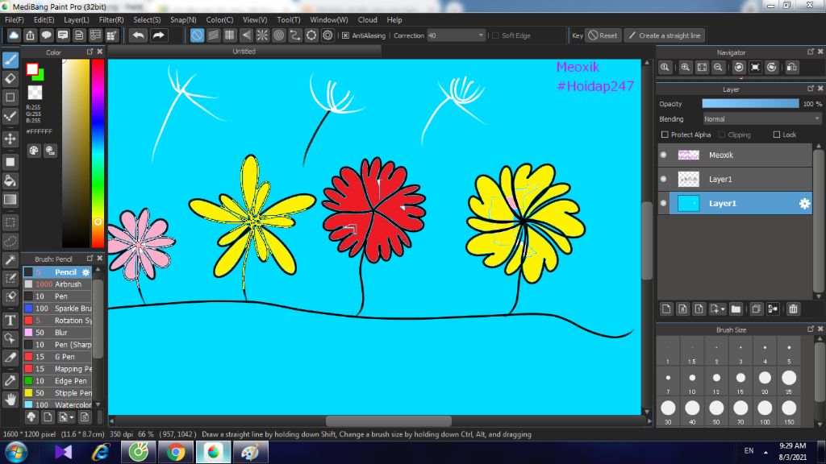
Task: Enable the layer Lock checkbox
Action: coord(777,135)
